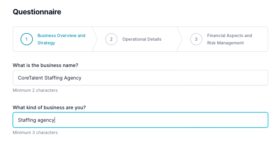Click the word 'agency' in the business kind field
The height and width of the screenshot is (145, 280).
pos(46,120)
